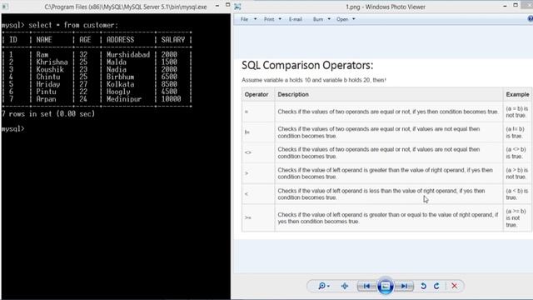Click the mysql.exe window title icon
The width and height of the screenshot is (533, 300).
(5, 7)
